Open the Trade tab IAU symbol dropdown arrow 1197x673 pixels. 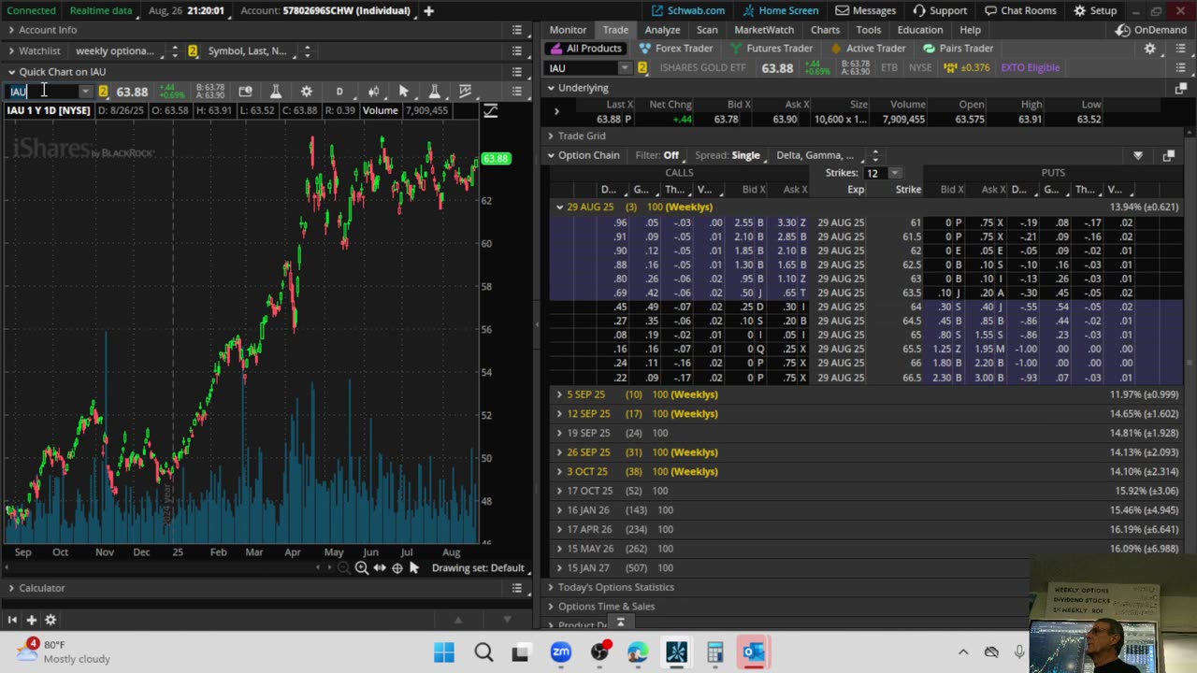tap(625, 67)
